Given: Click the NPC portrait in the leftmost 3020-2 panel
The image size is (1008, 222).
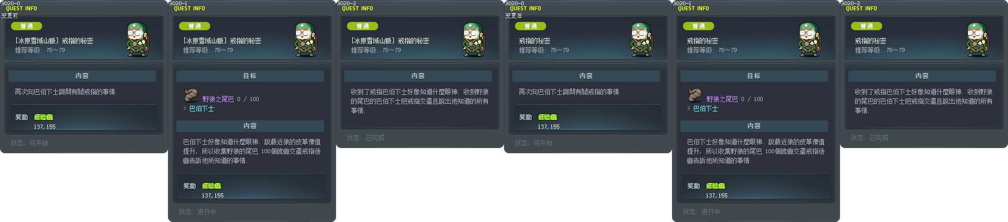Looking at the screenshot, I should tap(474, 40).
